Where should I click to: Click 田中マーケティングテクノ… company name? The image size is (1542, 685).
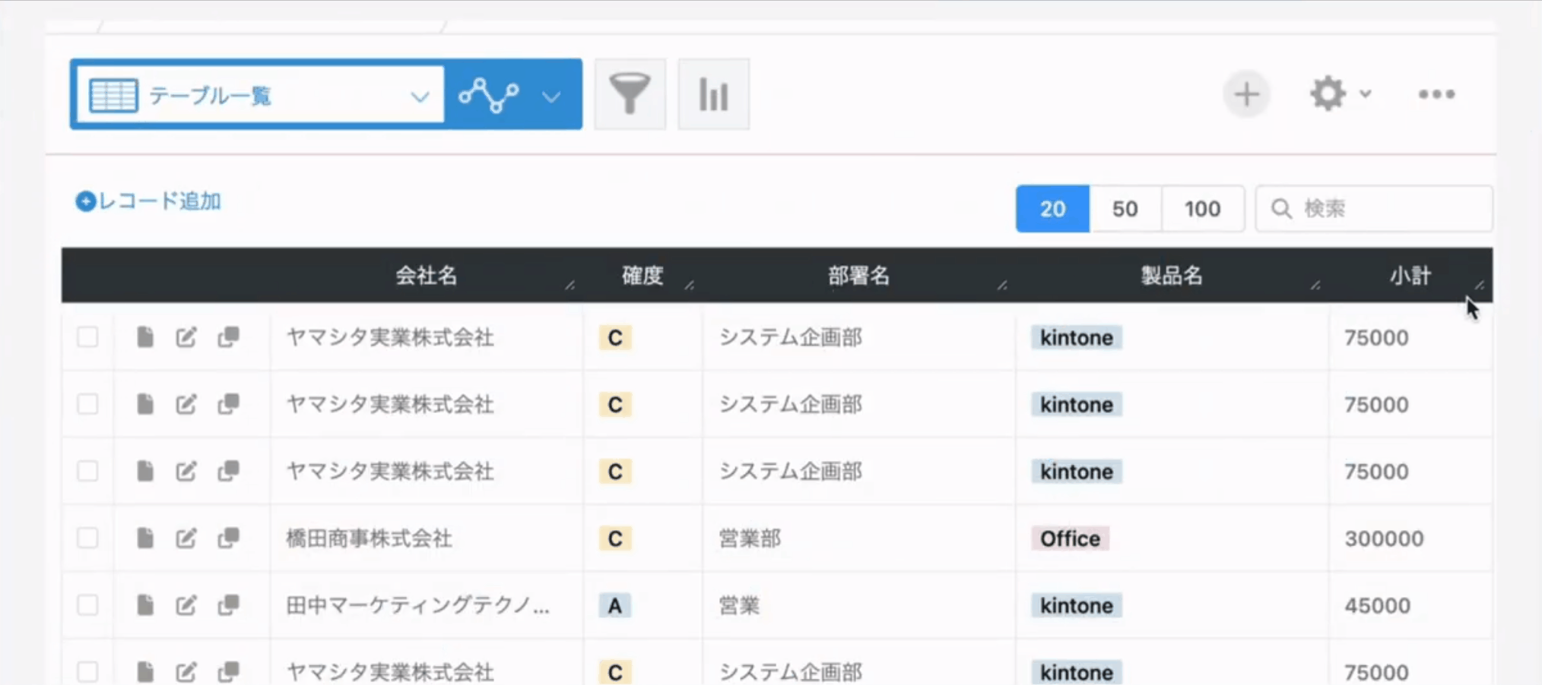tap(417, 605)
